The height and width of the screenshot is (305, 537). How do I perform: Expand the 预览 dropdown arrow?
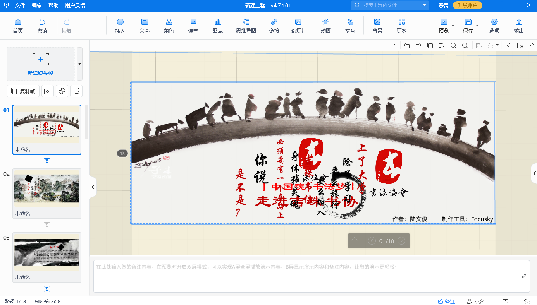[453, 26]
